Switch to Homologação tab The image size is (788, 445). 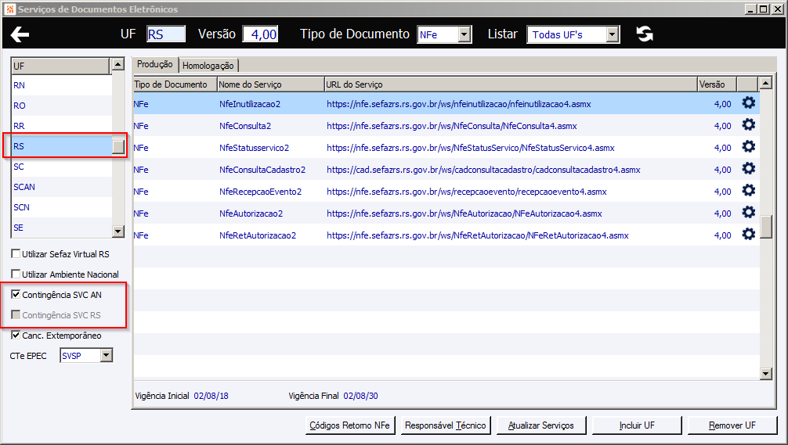(208, 66)
